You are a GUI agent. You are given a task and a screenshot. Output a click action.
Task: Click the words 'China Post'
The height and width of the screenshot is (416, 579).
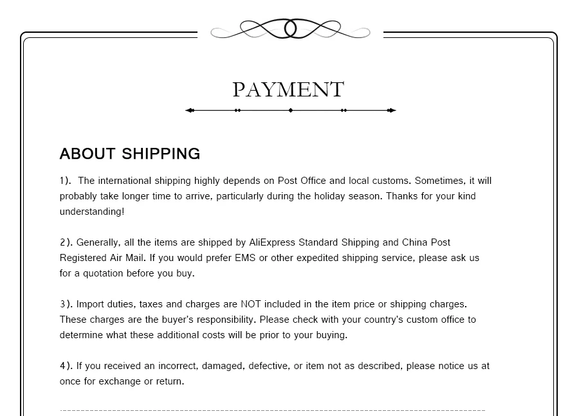[x=426, y=242]
